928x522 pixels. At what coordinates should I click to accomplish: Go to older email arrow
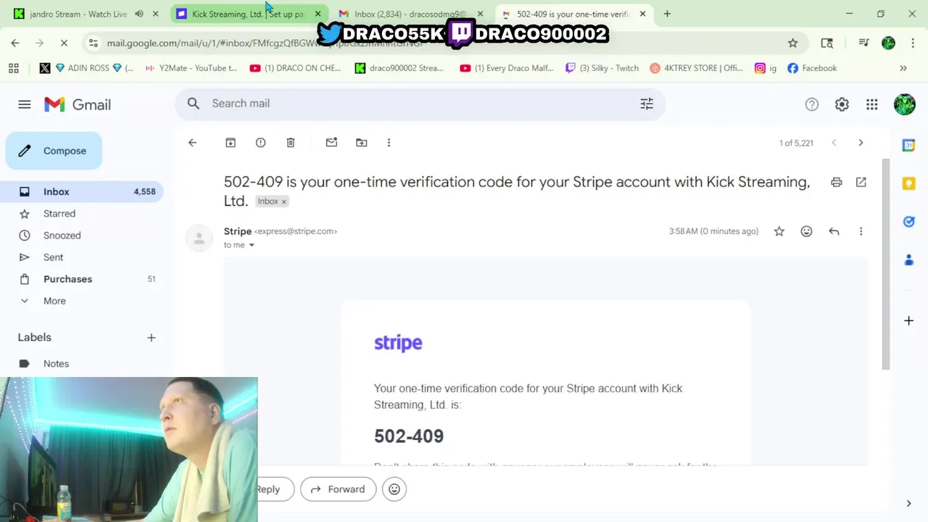pyautogui.click(x=861, y=143)
